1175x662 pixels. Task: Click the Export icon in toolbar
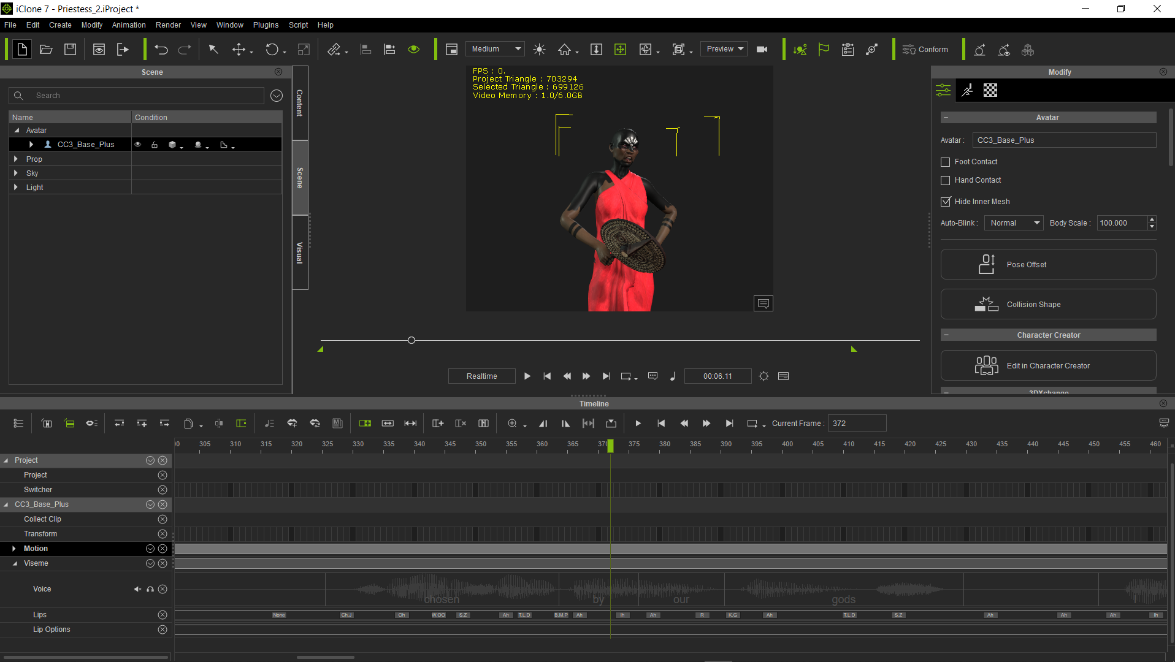tap(123, 50)
